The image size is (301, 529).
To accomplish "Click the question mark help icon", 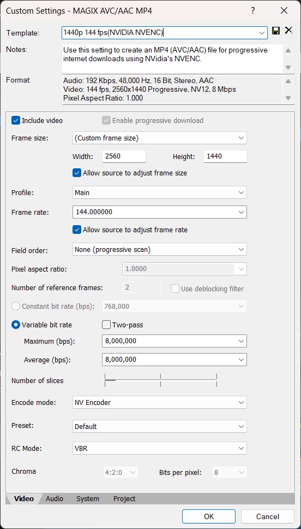I will [253, 10].
